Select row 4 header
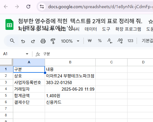Screen dimensions: 153x122 tap(6, 89)
